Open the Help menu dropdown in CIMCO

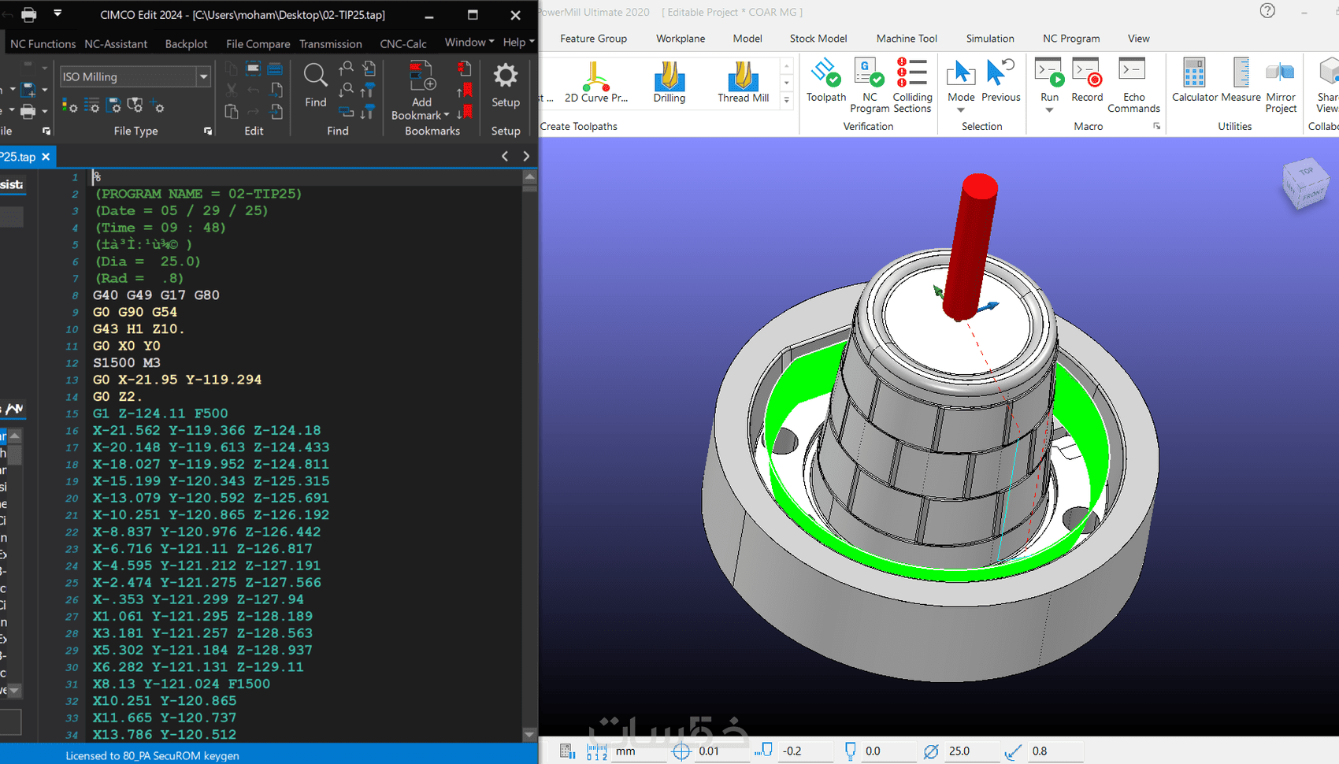coord(519,43)
